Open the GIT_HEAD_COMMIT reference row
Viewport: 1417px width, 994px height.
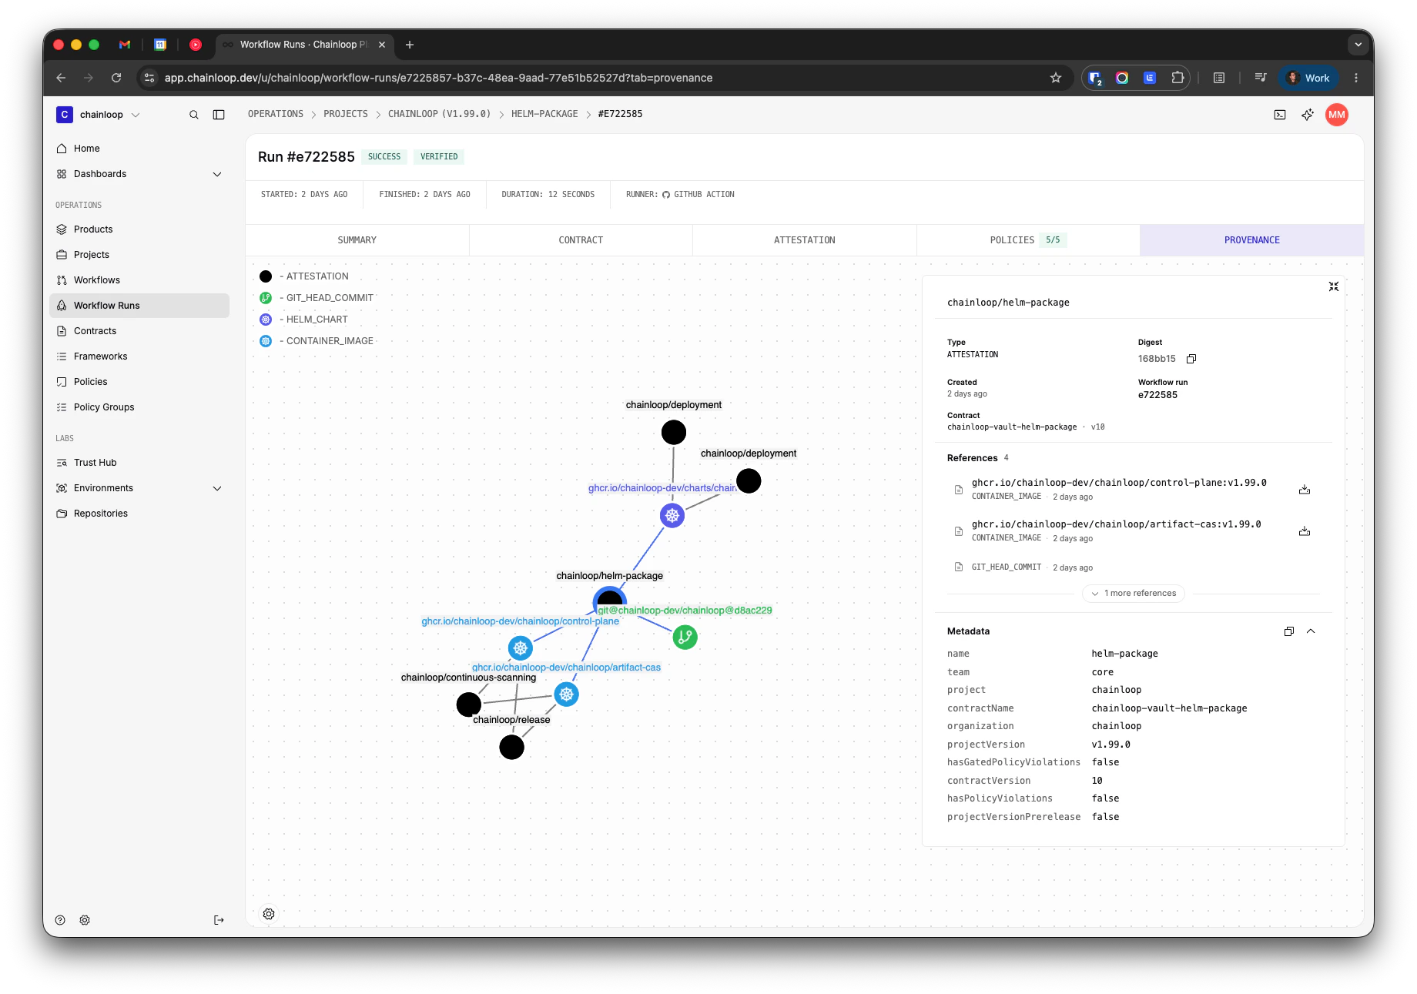pyautogui.click(x=1134, y=567)
